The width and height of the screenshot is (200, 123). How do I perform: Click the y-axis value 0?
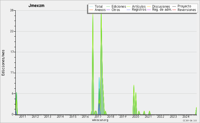tap(13, 114)
